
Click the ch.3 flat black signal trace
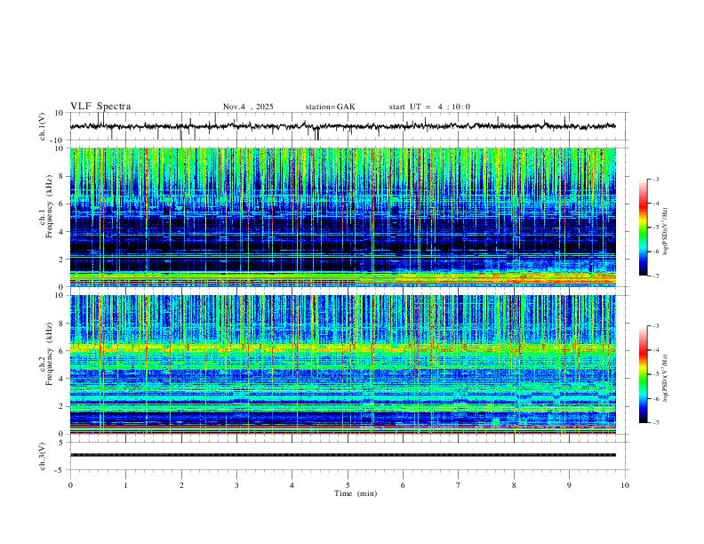coord(343,455)
